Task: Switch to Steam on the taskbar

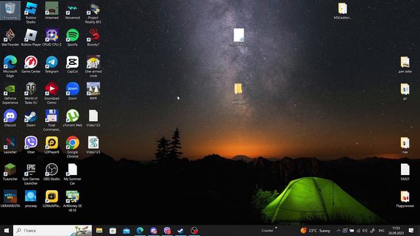Action: (180, 230)
